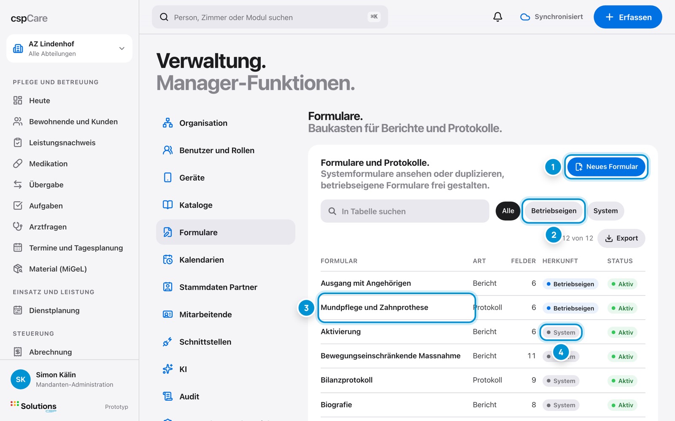Open Abrechnung billing icon
Screen dimensions: 675x421
click(x=18, y=352)
